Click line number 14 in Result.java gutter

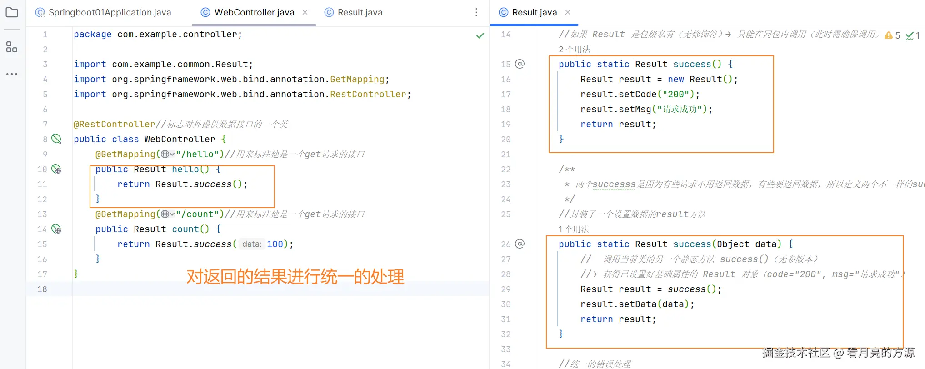[x=506, y=34]
